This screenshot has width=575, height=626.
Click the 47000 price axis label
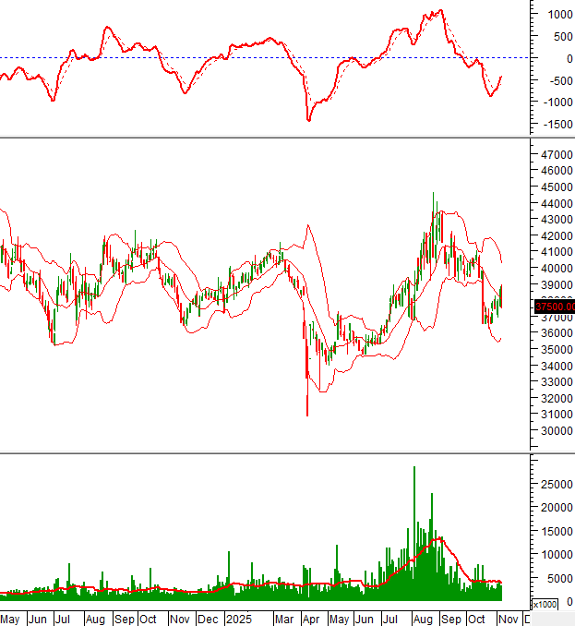[x=555, y=154]
